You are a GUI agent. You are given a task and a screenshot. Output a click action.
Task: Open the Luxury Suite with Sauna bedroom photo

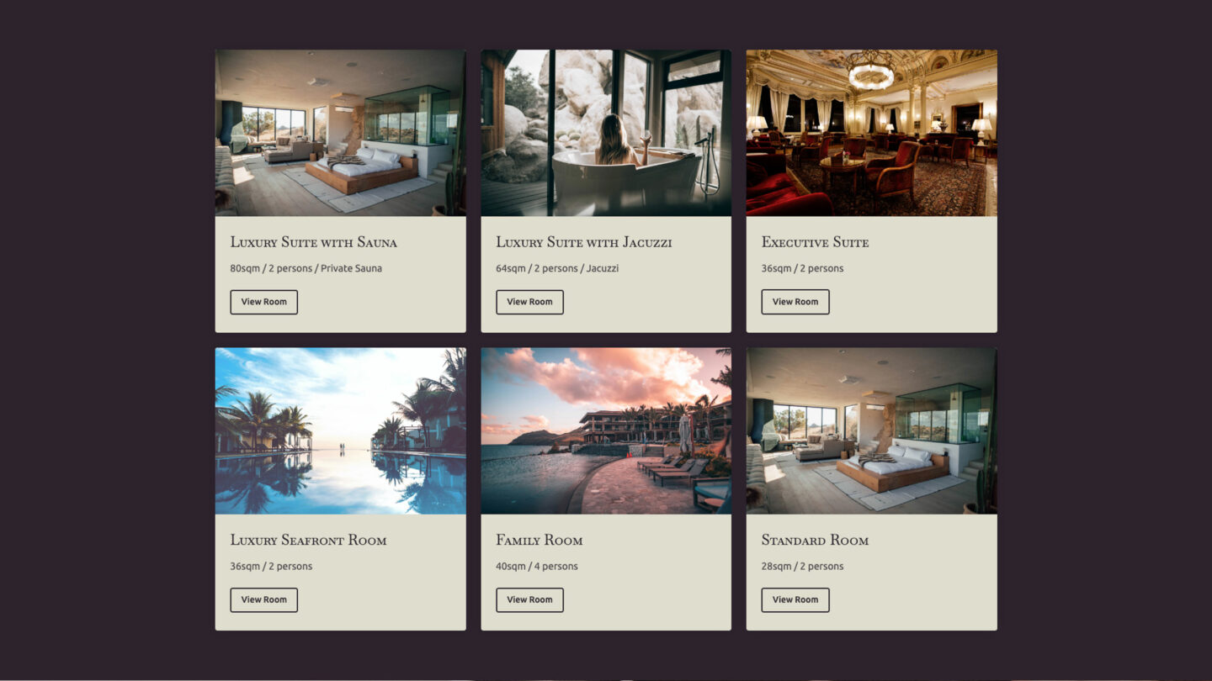point(340,133)
